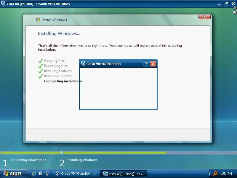The height and width of the screenshot is (178, 237).
Task: Click the second quick launch icon next to Internet Explorer
Action: [41, 174]
